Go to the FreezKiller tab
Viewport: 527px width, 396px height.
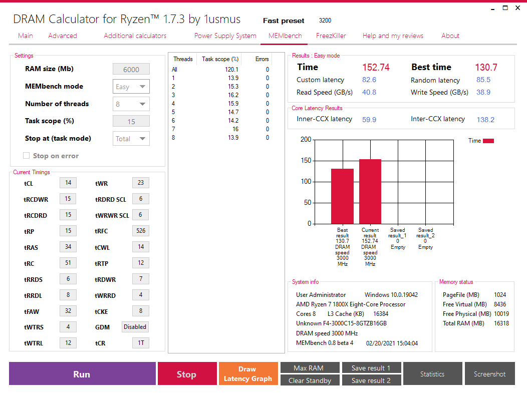click(331, 36)
